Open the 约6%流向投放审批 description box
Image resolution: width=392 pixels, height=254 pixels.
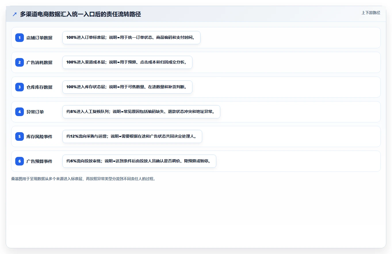139,161
